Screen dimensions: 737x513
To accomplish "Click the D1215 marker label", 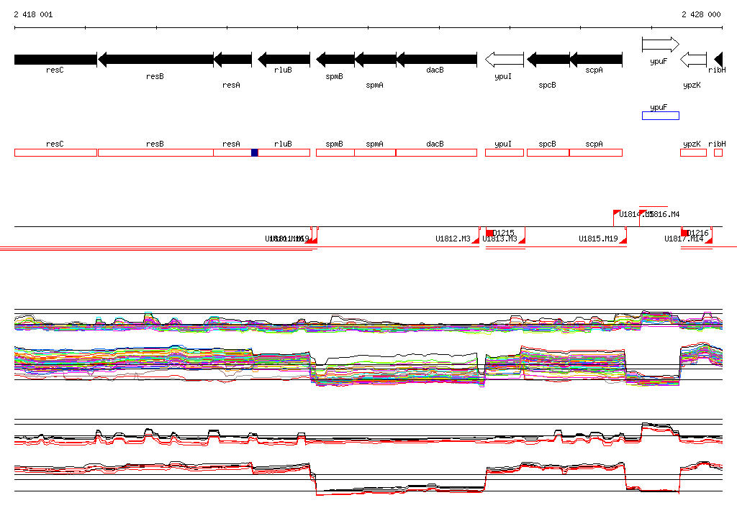I will tap(504, 233).
